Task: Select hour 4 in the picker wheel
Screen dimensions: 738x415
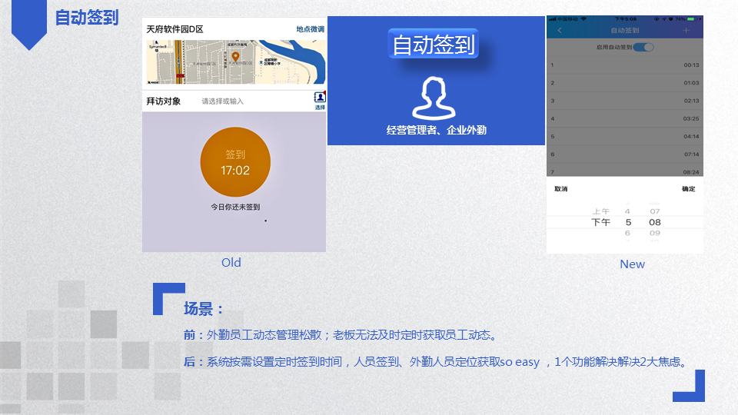Action: 627,211
